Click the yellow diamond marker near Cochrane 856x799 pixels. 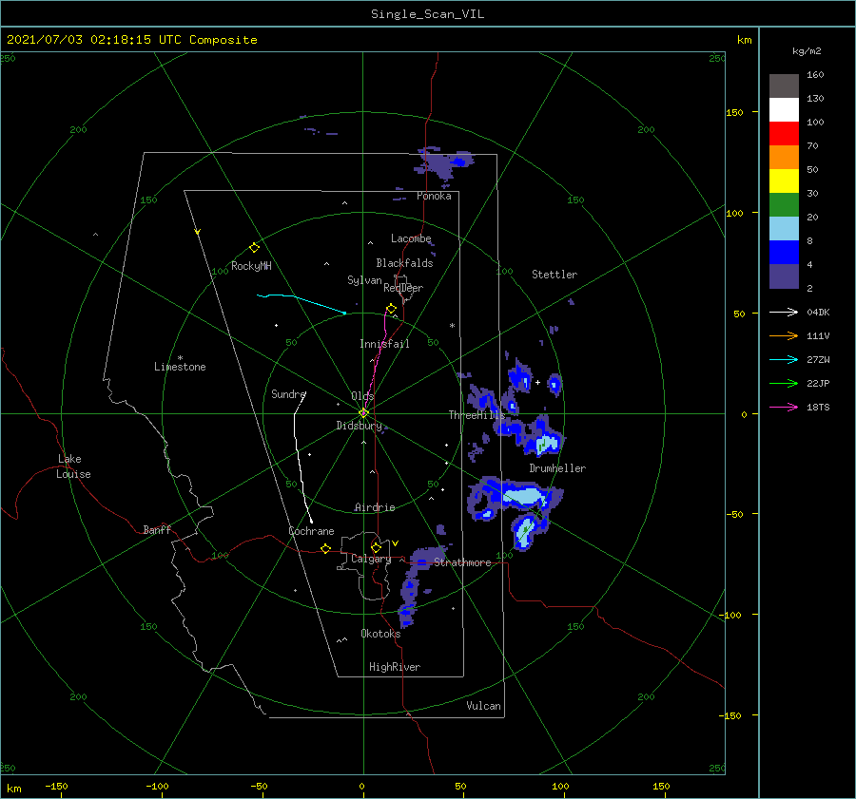tap(325, 548)
